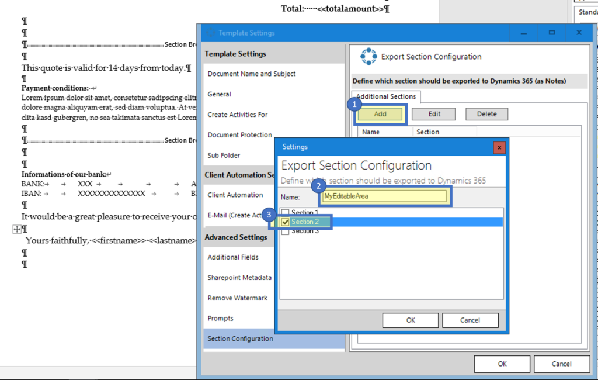Click the table move handle in the Word document
The image size is (598, 380).
pyautogui.click(x=17, y=229)
